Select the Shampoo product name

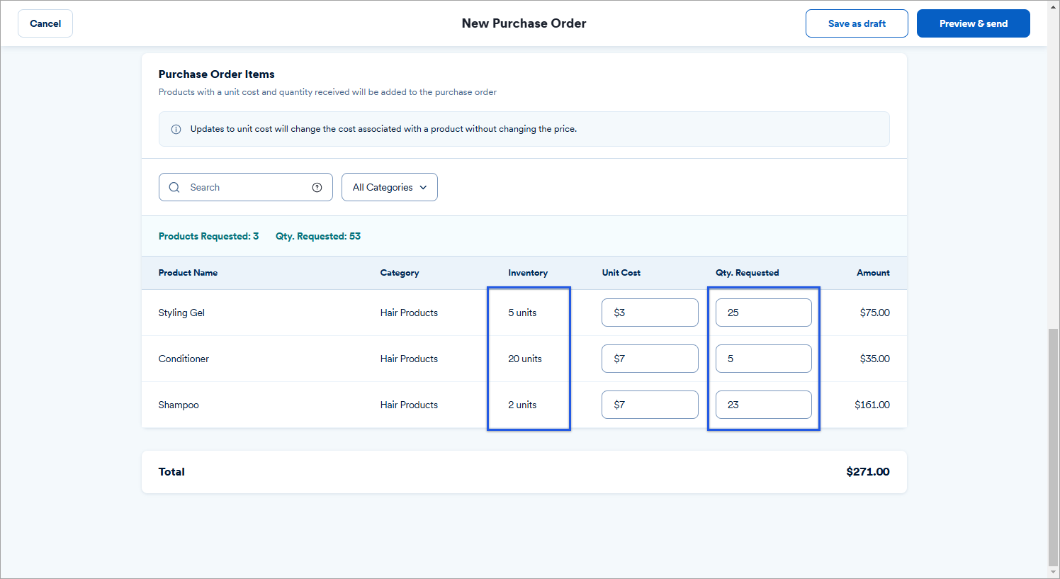click(179, 405)
